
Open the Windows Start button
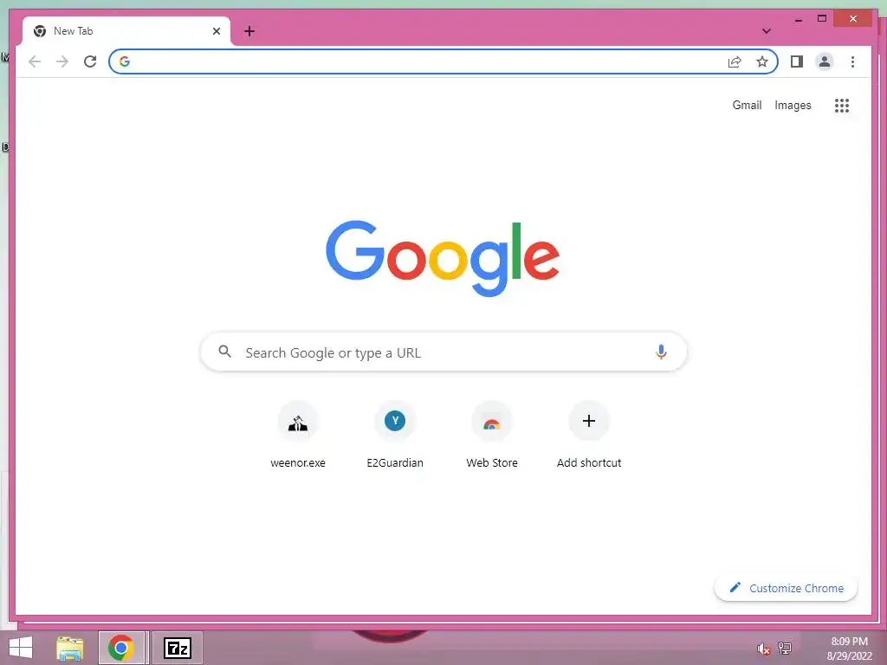tap(21, 648)
